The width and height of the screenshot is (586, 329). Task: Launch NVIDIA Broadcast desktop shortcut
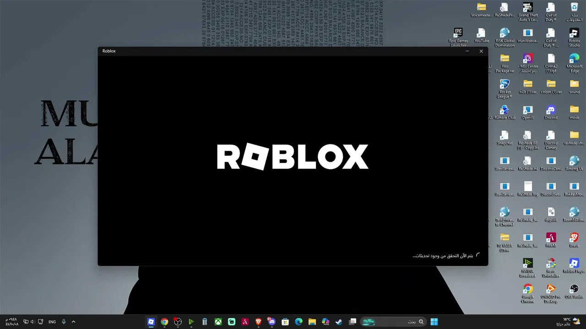[x=528, y=268]
